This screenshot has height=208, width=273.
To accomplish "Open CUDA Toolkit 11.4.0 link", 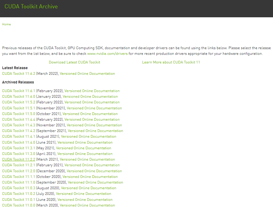I will tap(19, 142).
